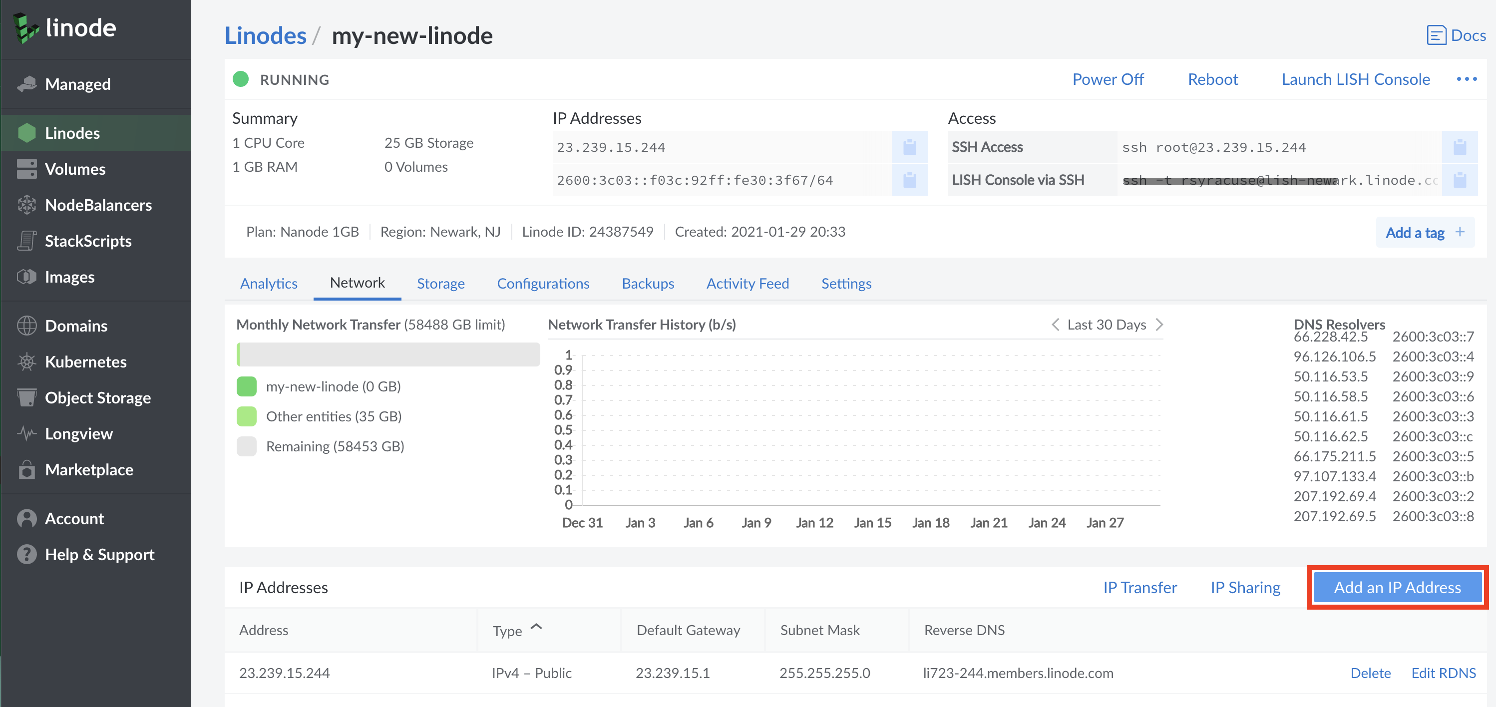This screenshot has width=1496, height=707.
Task: Click Add an IP Address button
Action: point(1396,587)
